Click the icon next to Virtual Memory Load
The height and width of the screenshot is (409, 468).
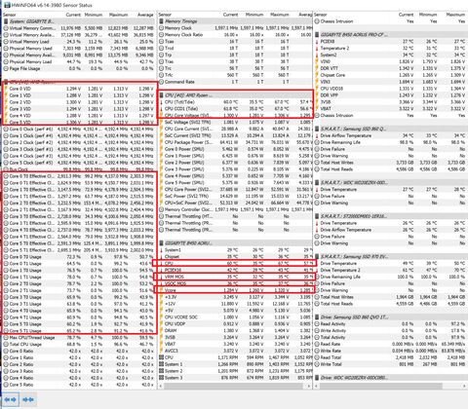(6, 42)
